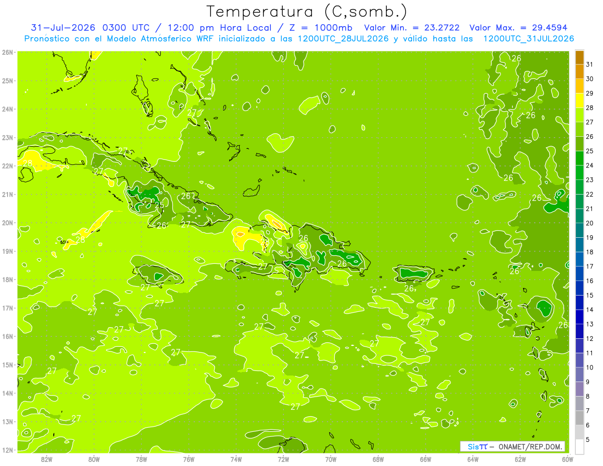603x466 pixels.
Task: Select the "Valor Min. = 23.2722" readout
Action: click(412, 28)
